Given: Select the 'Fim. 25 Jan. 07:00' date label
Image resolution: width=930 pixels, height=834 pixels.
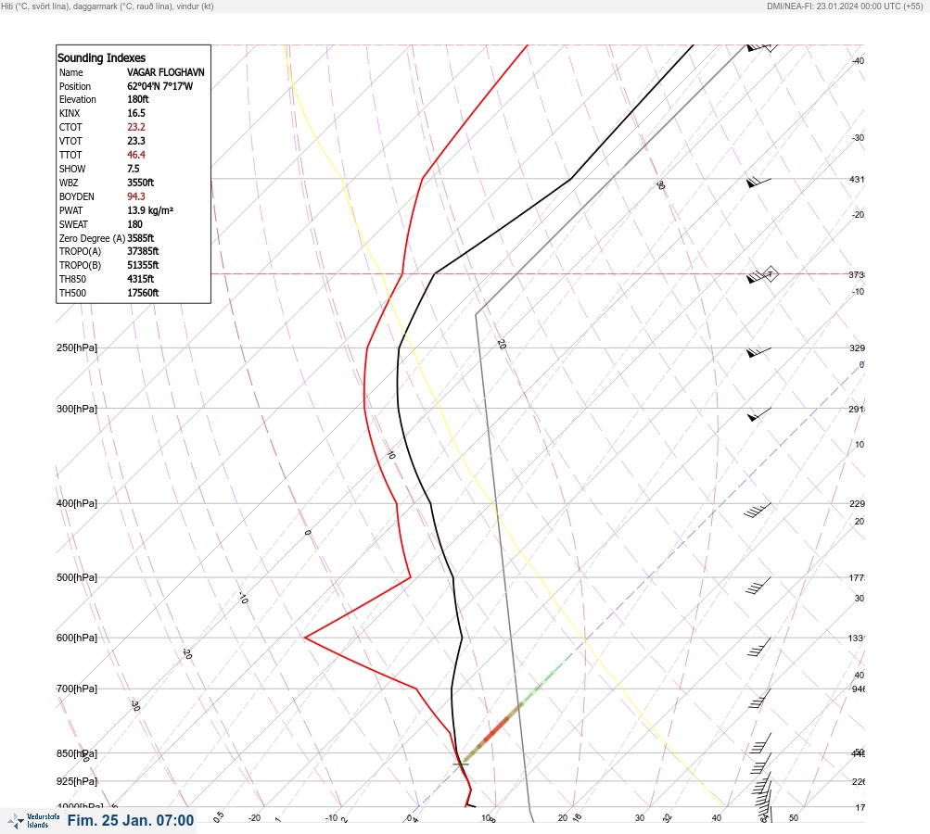Looking at the screenshot, I should [x=131, y=820].
